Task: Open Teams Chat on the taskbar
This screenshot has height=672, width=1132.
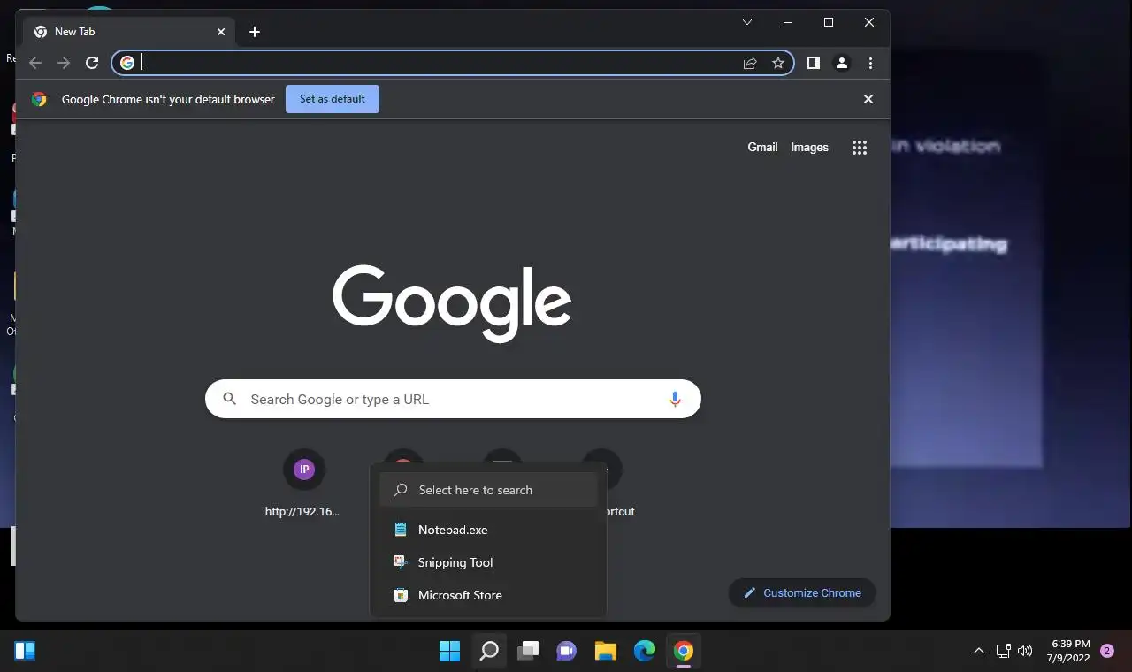Action: tap(567, 652)
